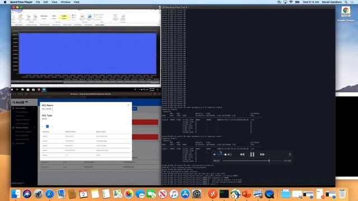
Task: Open the Downloads folder in the Dock
Action: (x=285, y=194)
